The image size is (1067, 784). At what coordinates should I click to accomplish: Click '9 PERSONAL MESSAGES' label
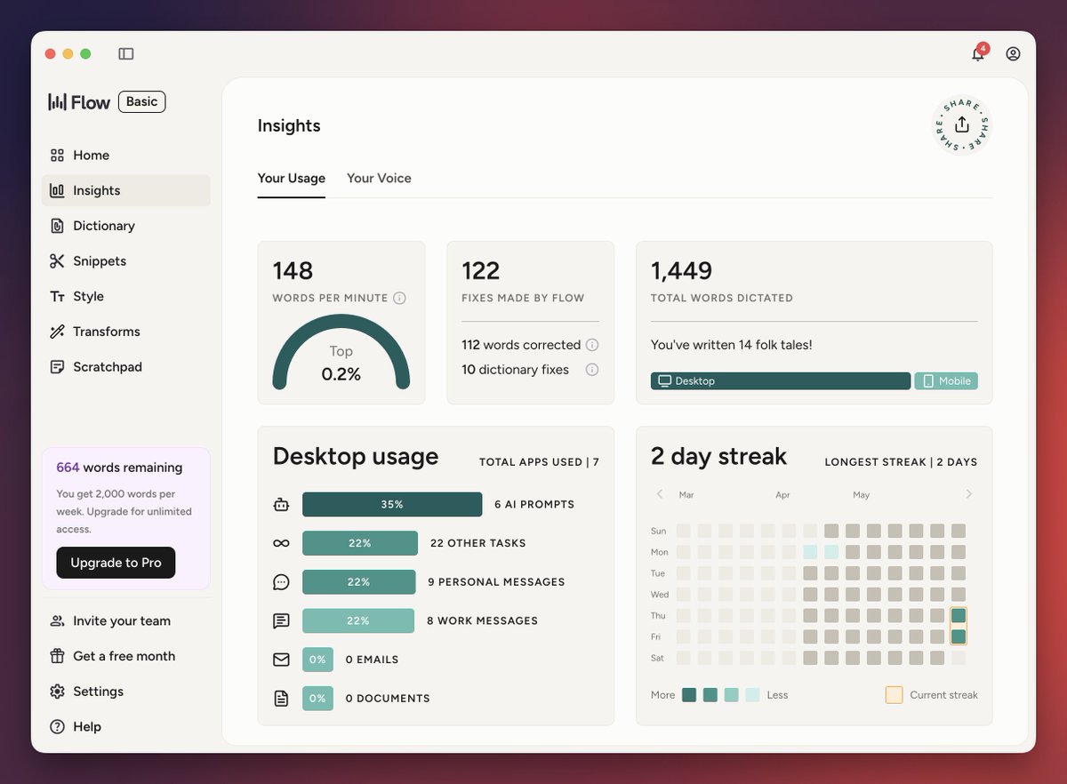496,582
